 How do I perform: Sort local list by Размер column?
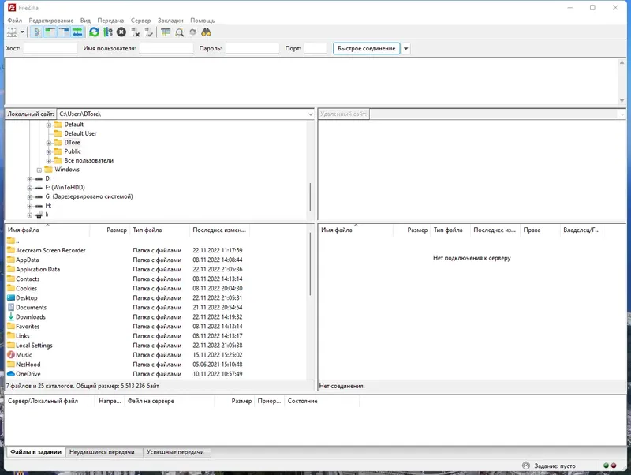pos(110,230)
